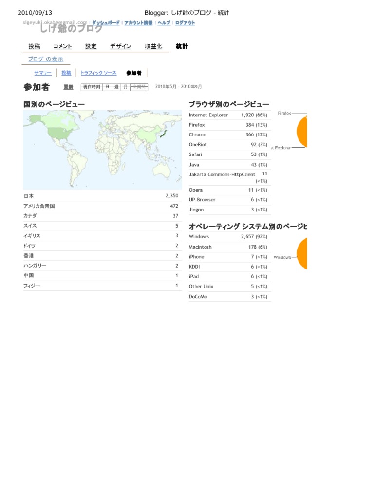Click the Chrome browser row
Viewport: 374px width, 499px height.
click(x=230, y=134)
